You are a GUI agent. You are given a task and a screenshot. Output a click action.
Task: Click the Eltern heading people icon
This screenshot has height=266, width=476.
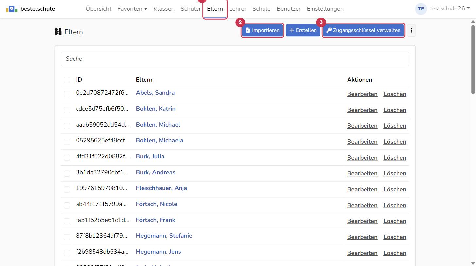pyautogui.click(x=58, y=32)
